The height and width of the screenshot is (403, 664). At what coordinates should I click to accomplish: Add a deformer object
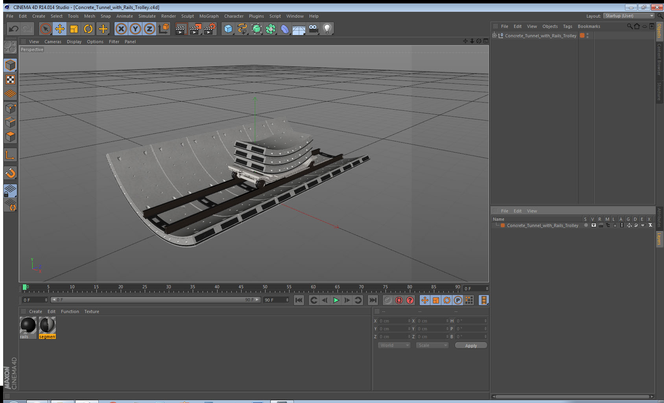point(285,29)
